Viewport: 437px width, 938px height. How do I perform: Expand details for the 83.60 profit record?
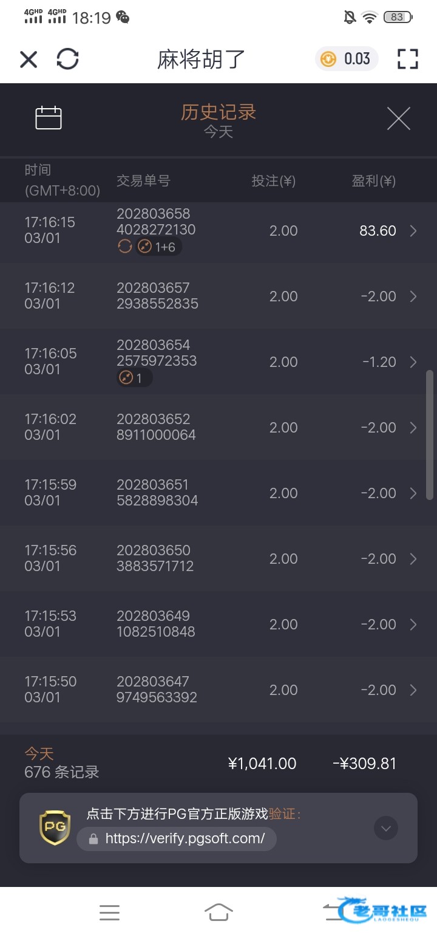pyautogui.click(x=413, y=231)
